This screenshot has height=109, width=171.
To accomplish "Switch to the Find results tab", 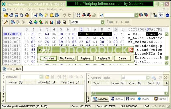I will 130,99.
